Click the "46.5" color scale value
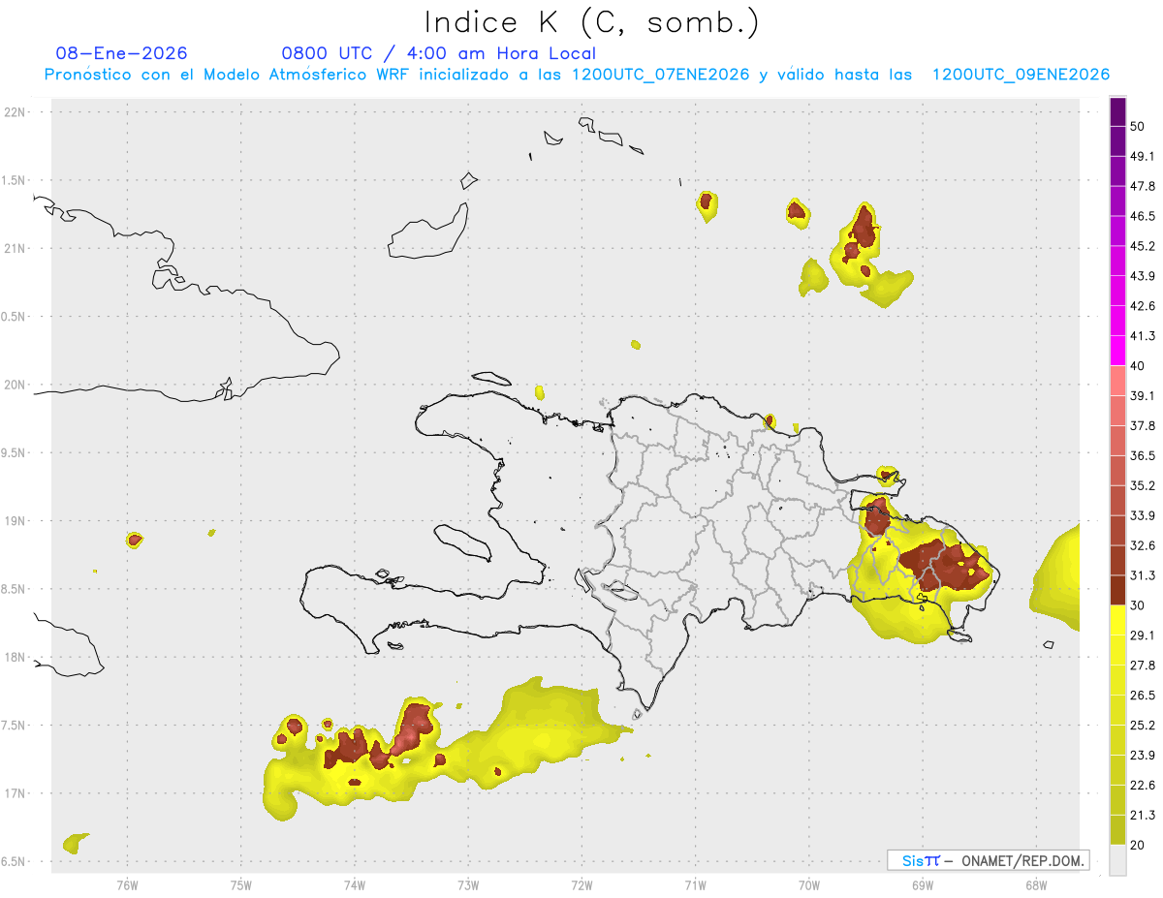 [1143, 216]
